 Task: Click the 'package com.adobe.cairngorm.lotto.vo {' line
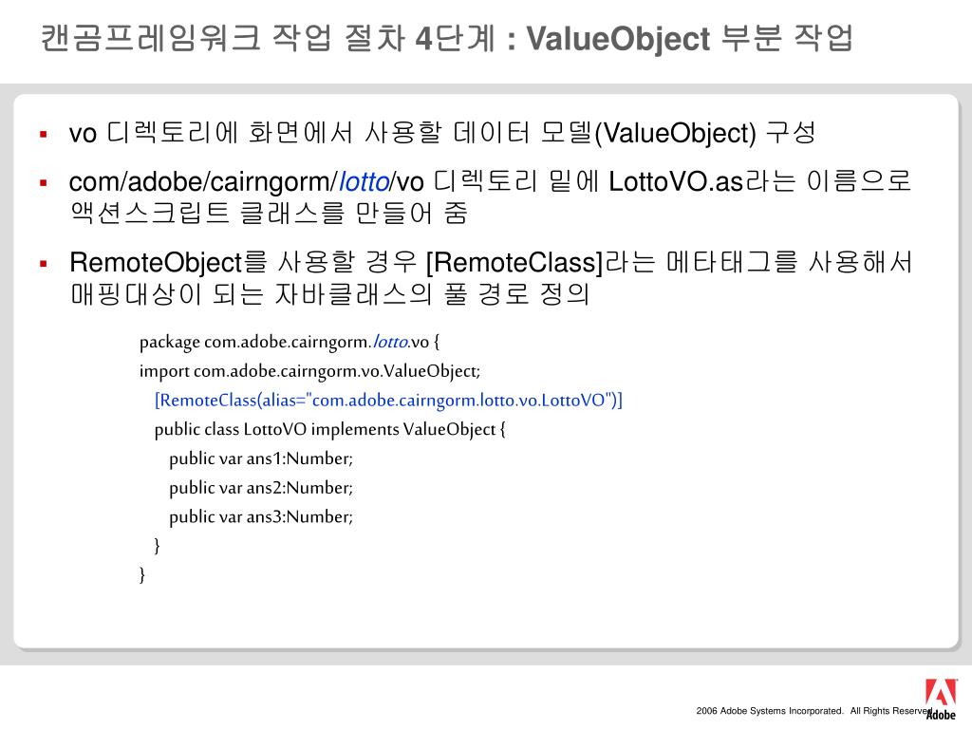click(290, 342)
